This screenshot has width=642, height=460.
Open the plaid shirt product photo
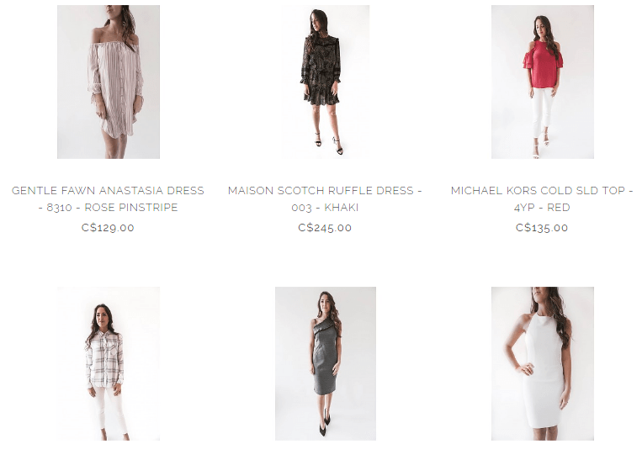(x=109, y=363)
